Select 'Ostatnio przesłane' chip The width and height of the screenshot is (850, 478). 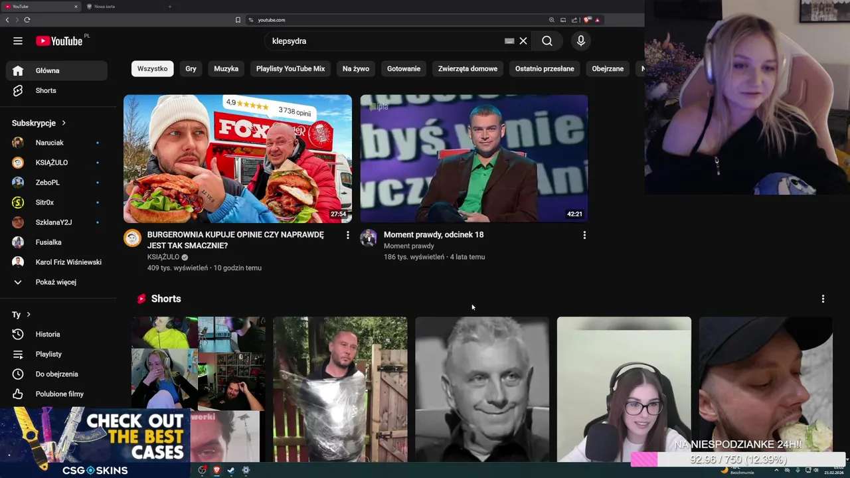tap(545, 68)
